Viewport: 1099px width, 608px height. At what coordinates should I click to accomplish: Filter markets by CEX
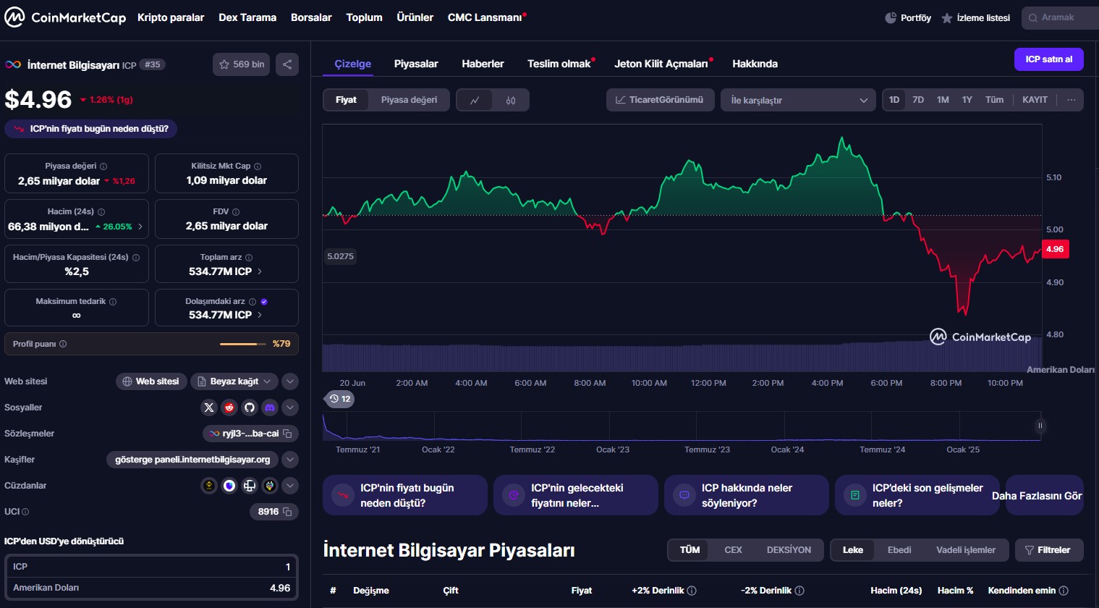733,550
